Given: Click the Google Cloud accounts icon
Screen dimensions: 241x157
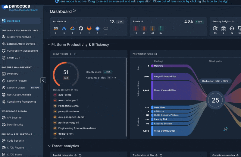Looking at the screenshot, I should [x=72, y=28].
